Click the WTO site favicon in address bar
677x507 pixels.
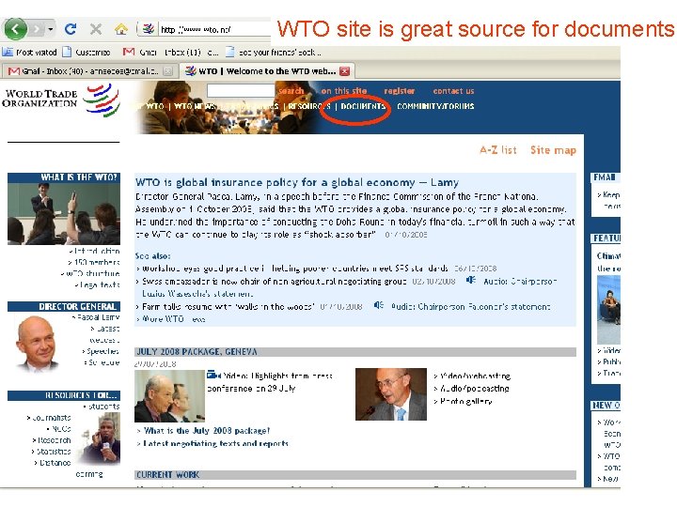click(149, 29)
